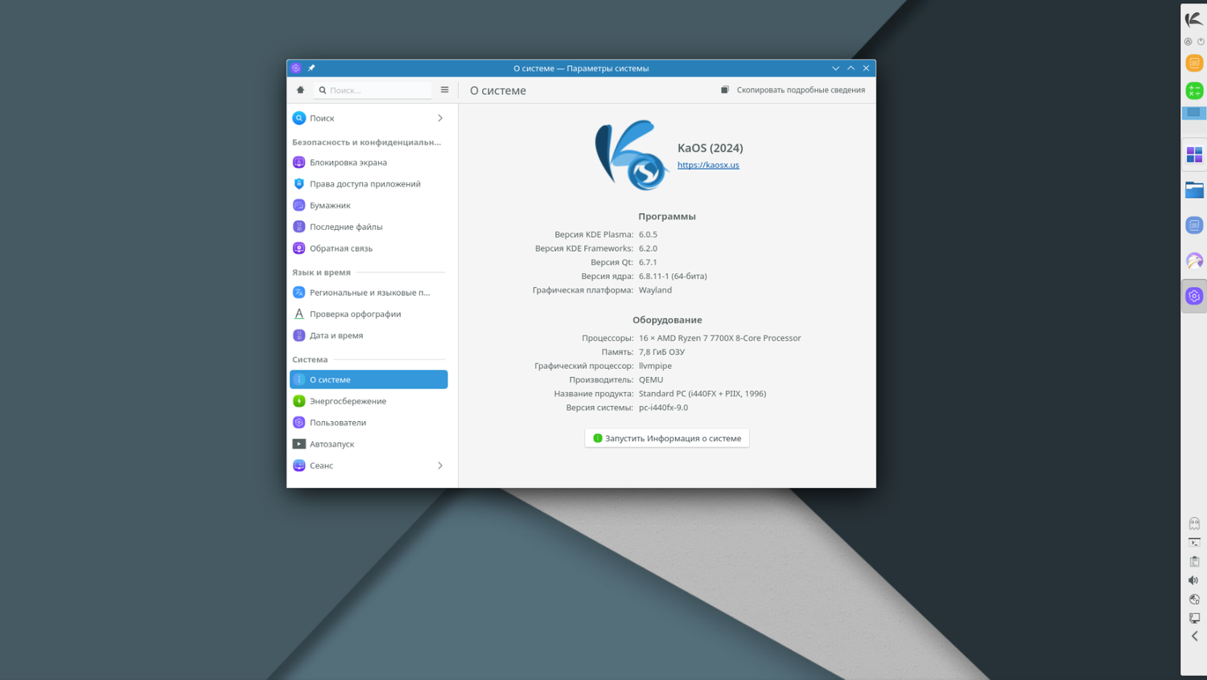Open Бумажник settings

tap(369, 206)
